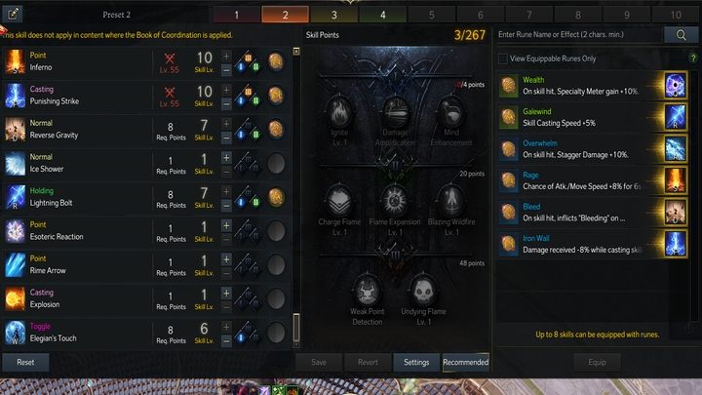
Task: Click the rune search magnifier icon
Action: point(681,35)
